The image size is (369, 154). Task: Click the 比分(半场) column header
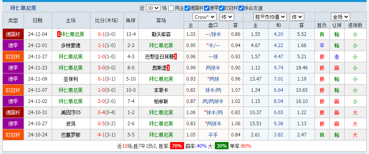pos(107,20)
